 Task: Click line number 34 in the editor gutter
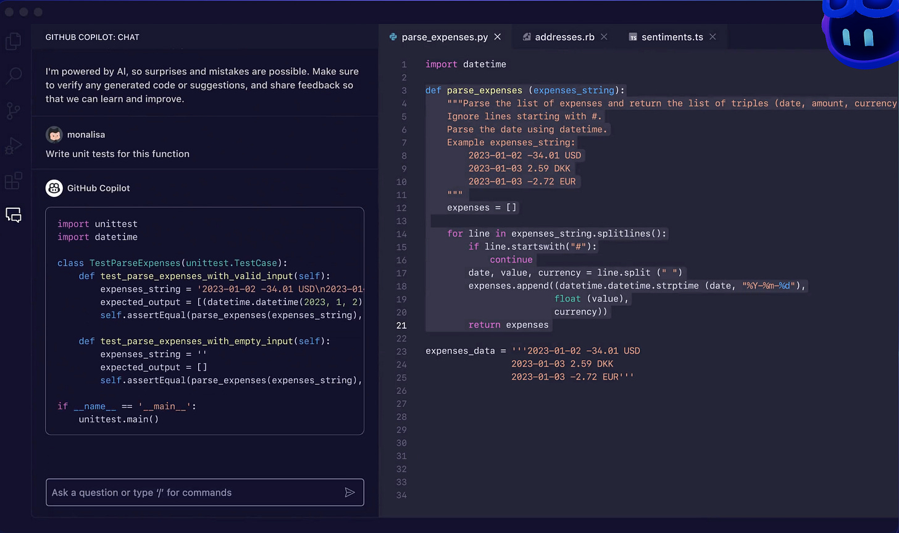click(401, 495)
